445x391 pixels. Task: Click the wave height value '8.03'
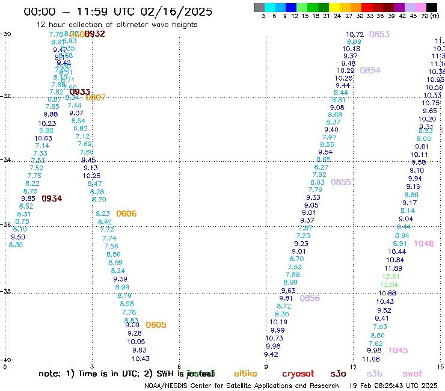(318, 182)
